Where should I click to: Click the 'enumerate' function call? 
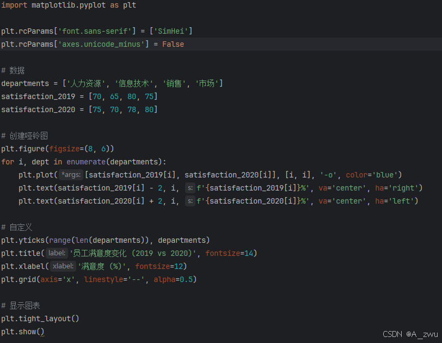tap(86, 162)
